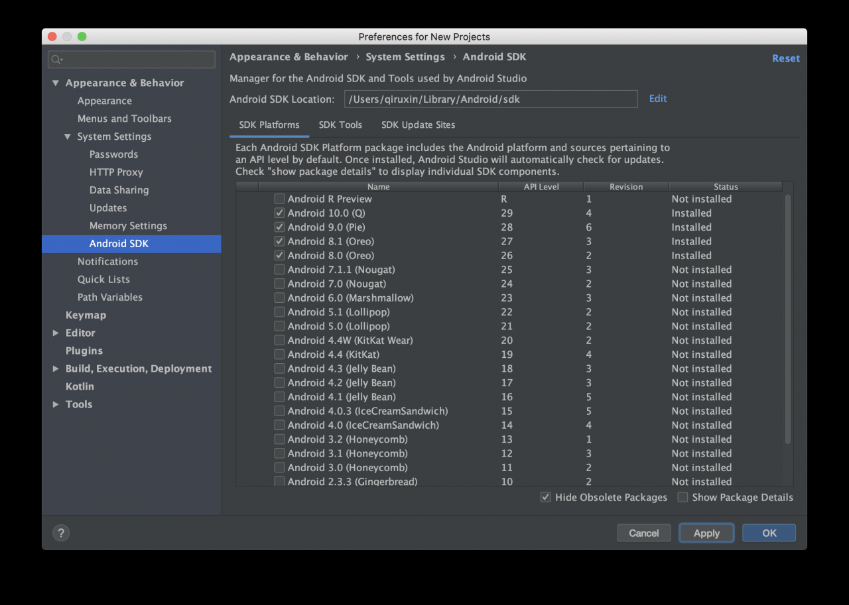Open Notifications settings
849x605 pixels.
coord(107,262)
